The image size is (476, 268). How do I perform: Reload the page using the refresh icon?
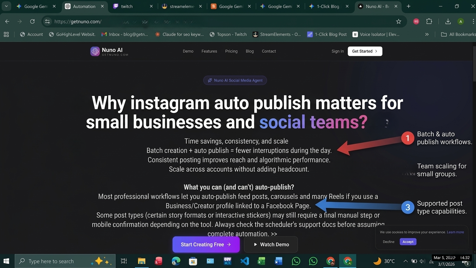(x=32, y=22)
